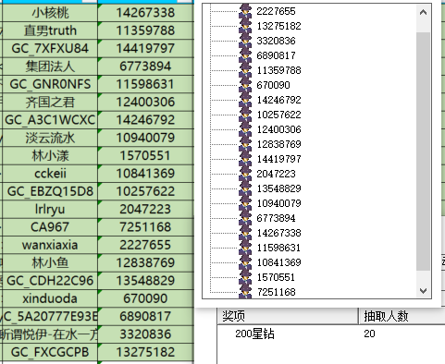Image resolution: width=445 pixels, height=364 pixels.
Task: Click the scroll up arrow of winner list
Action: (x=424, y=12)
